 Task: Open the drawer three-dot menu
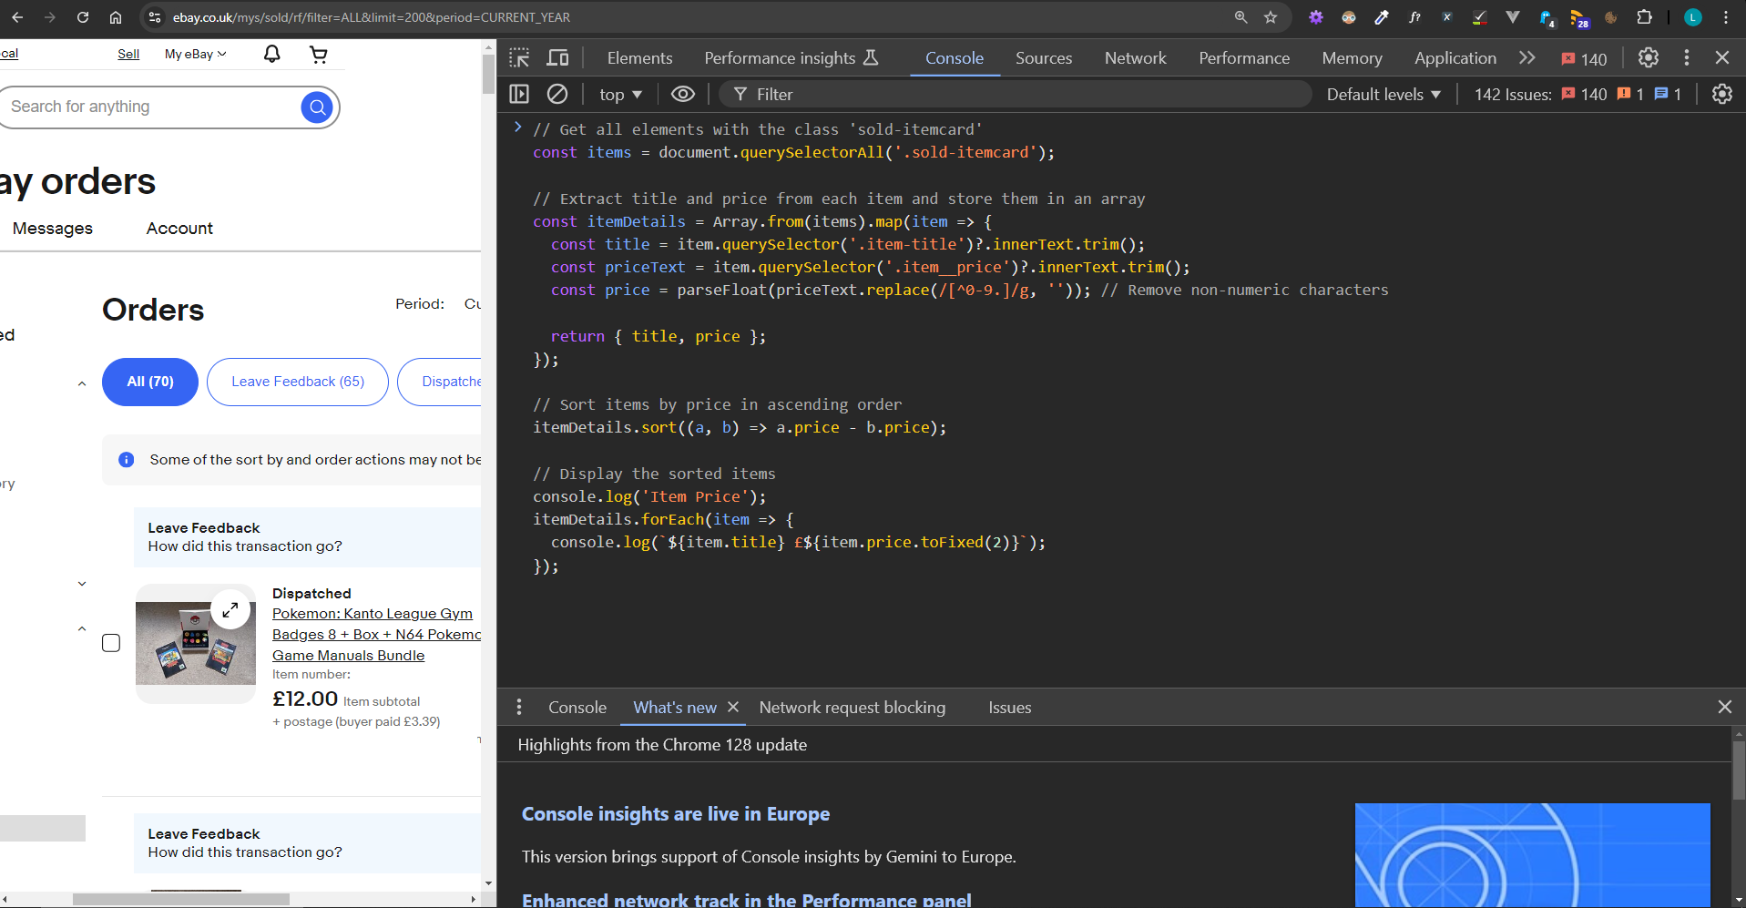point(519,707)
